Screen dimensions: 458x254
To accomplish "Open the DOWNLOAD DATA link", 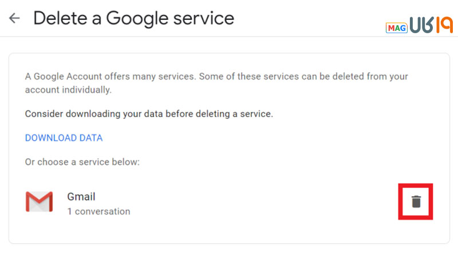I will point(64,138).
